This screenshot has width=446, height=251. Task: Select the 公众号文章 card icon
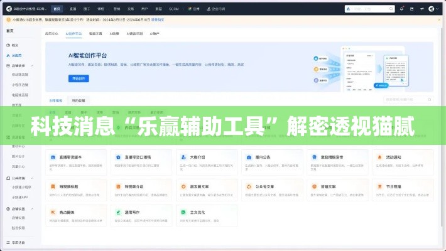click(x=249, y=186)
